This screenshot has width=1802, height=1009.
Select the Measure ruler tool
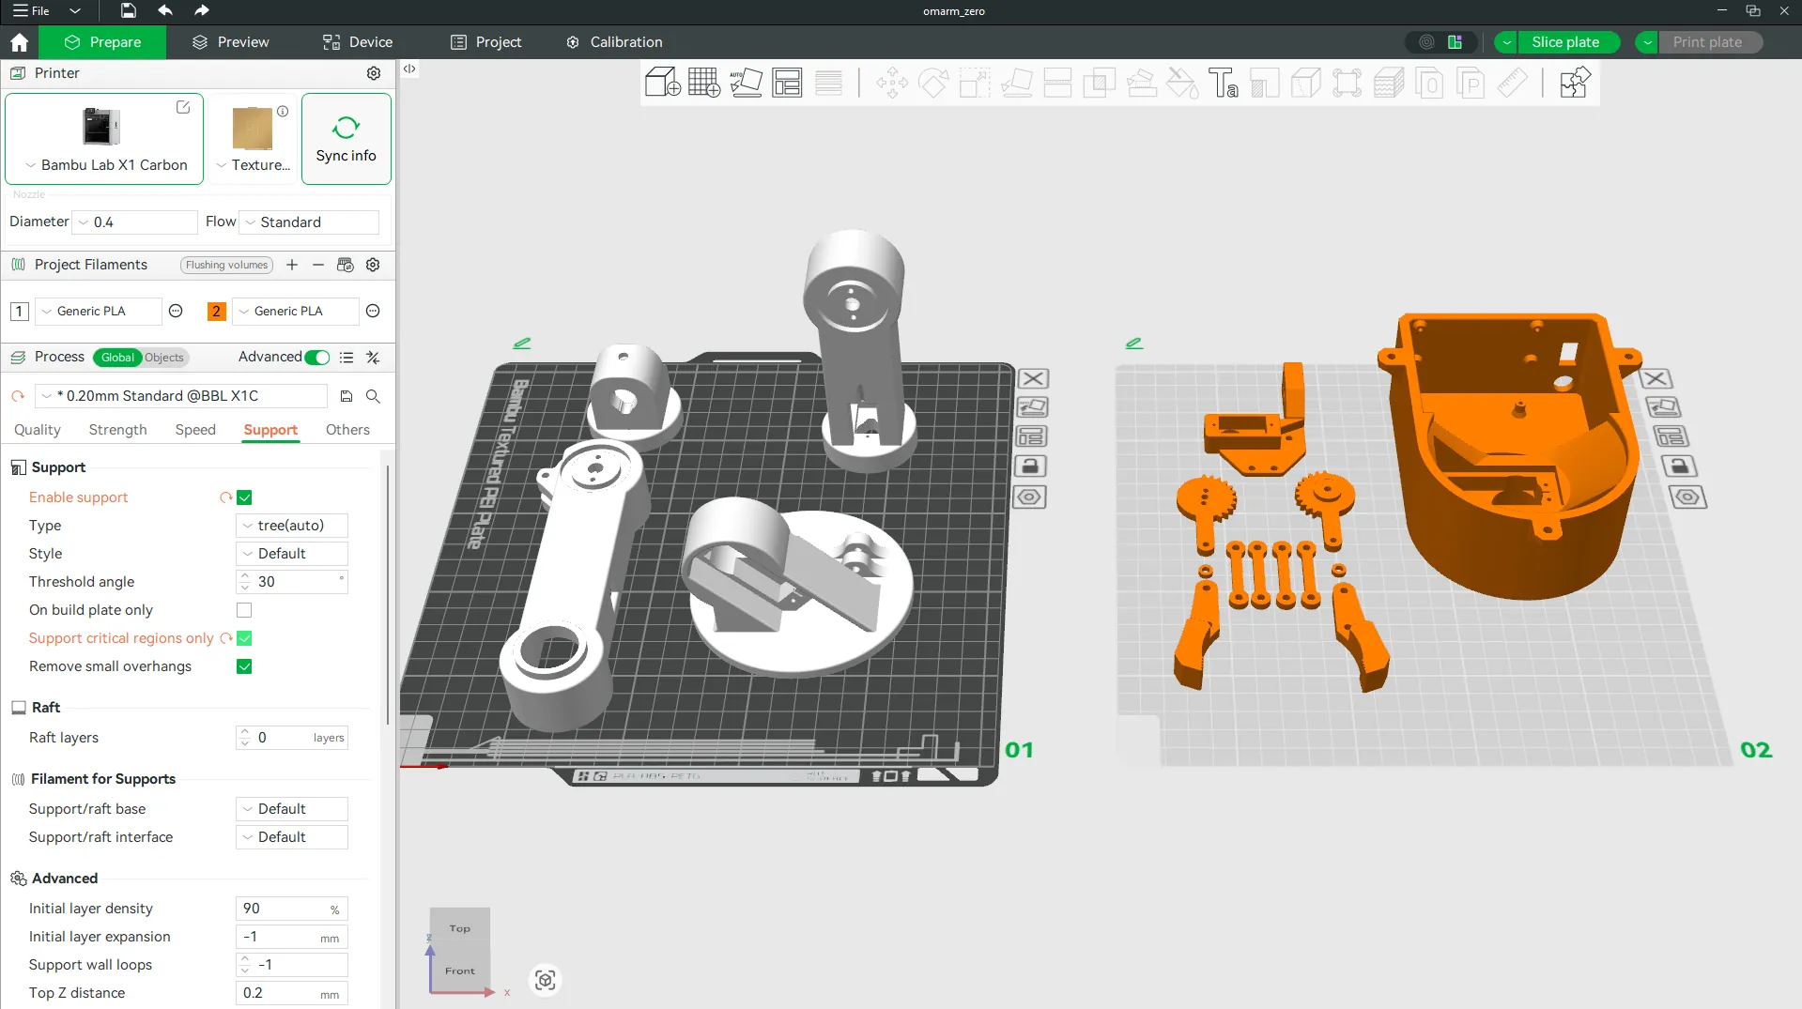1512,83
